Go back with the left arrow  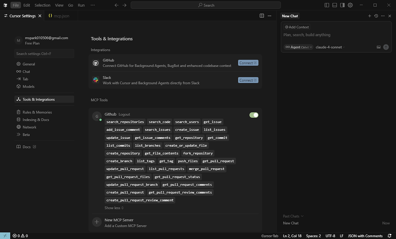coord(117,5)
